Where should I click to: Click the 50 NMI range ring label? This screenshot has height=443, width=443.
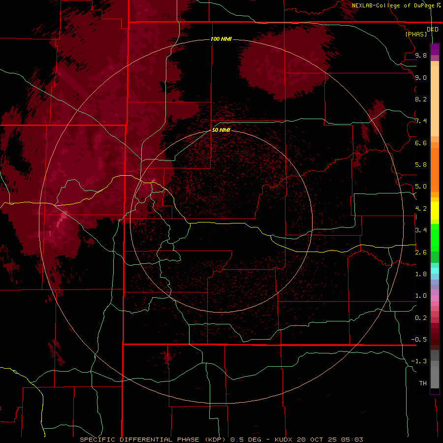[221, 130]
